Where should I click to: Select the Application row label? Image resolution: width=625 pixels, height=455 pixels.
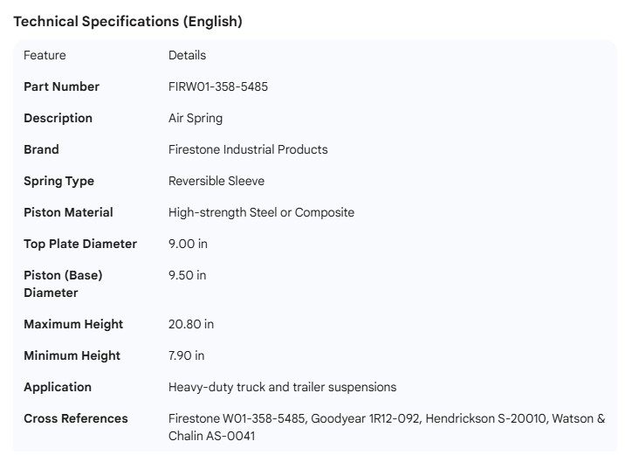tap(58, 387)
